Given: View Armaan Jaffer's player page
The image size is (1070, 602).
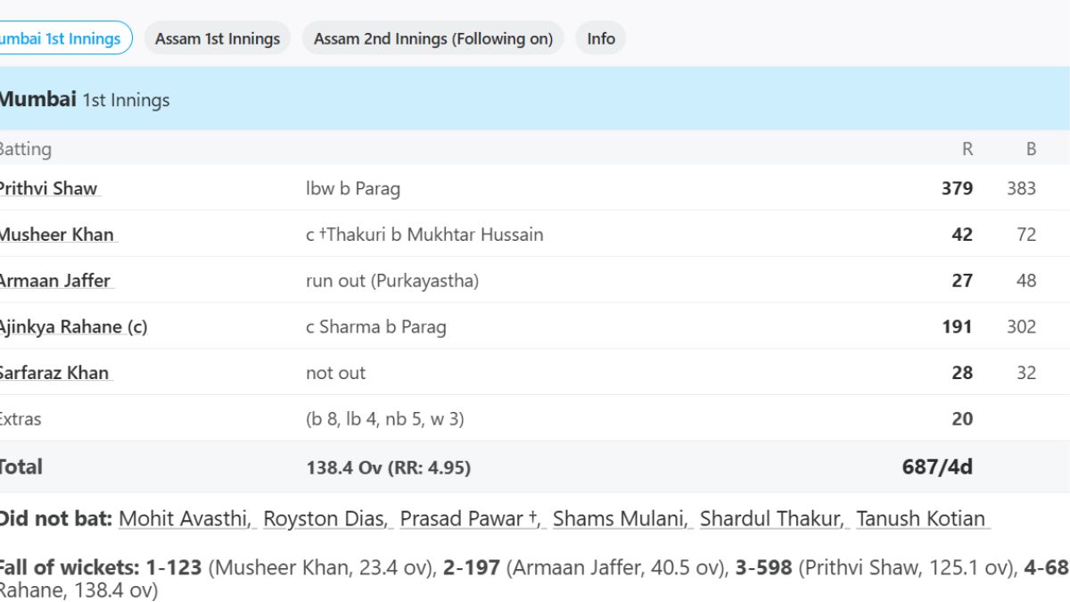Looking at the screenshot, I should click(x=55, y=280).
